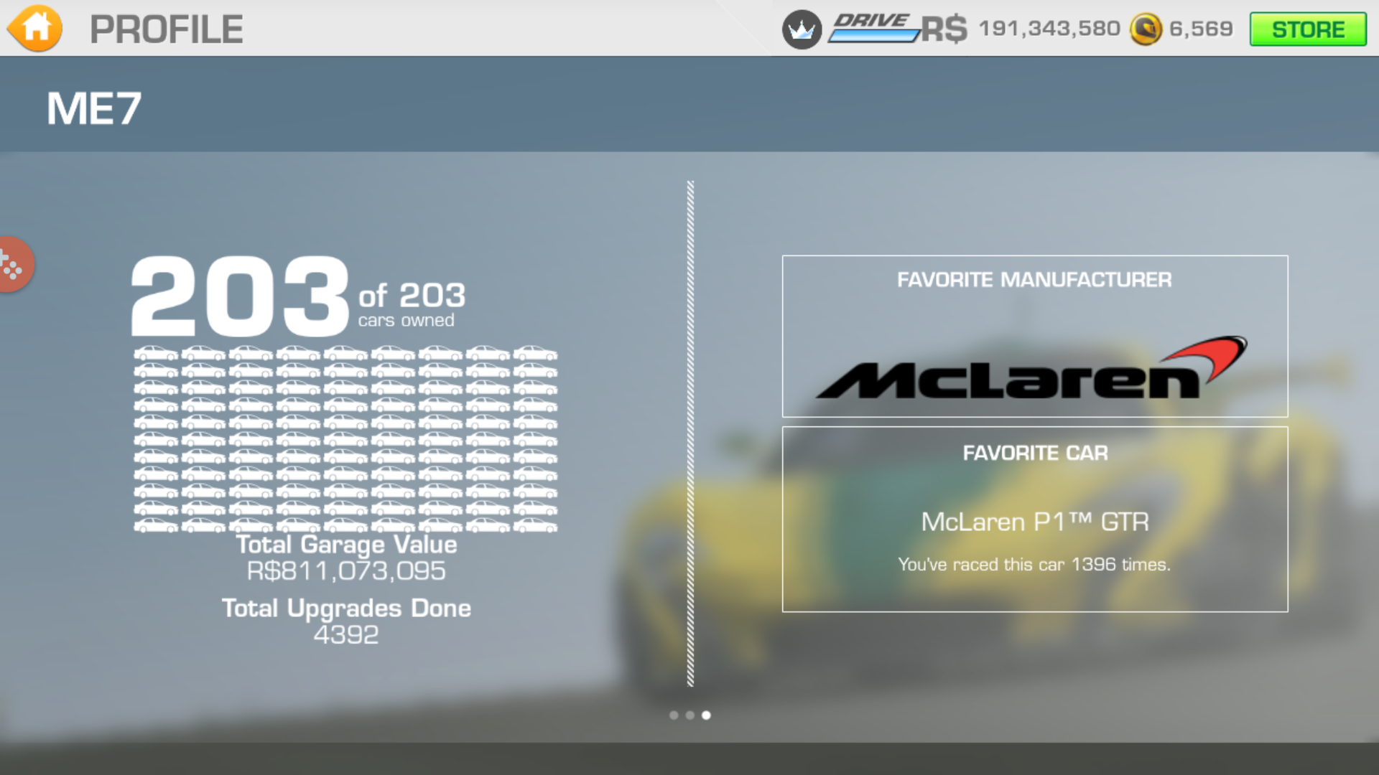Image resolution: width=1379 pixels, height=775 pixels.
Task: Open the crown VIP icon
Action: click(802, 29)
